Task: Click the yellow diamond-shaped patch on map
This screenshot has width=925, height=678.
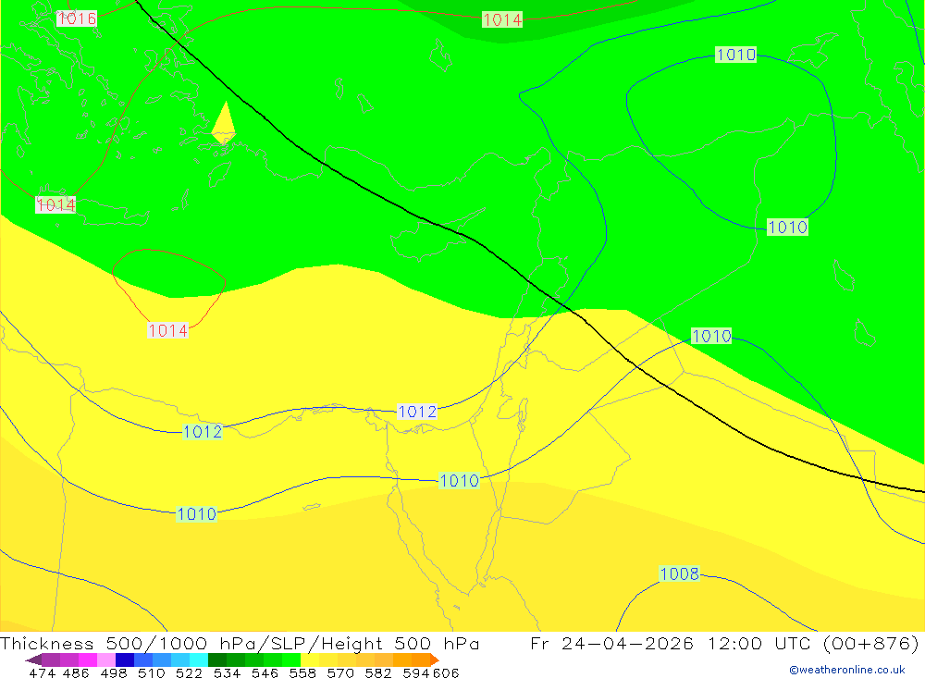Action: (x=224, y=123)
